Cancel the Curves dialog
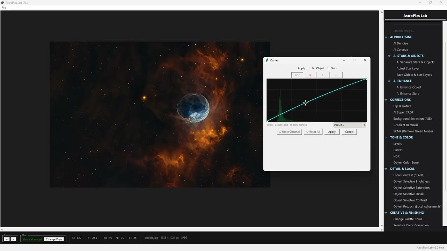Viewport: 447px width, 251px height. pos(349,132)
